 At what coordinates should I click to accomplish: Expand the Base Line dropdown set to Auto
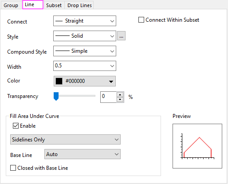[x=83, y=154]
